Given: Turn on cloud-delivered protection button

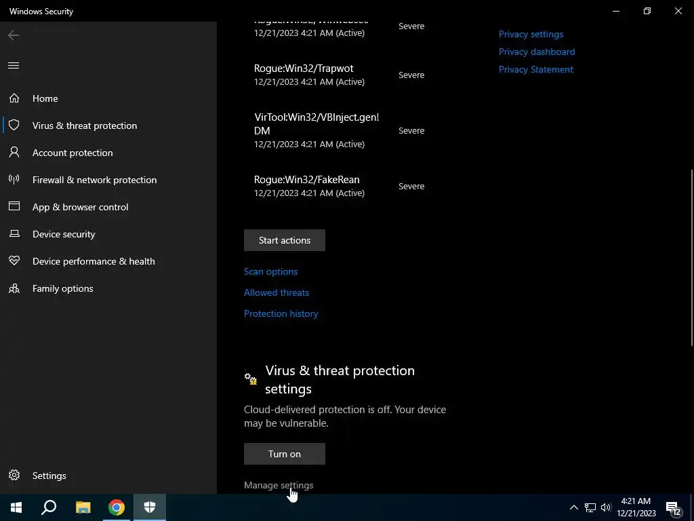Looking at the screenshot, I should pos(284,454).
